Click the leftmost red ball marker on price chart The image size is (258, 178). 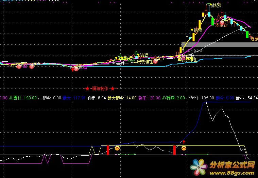pos(19,66)
